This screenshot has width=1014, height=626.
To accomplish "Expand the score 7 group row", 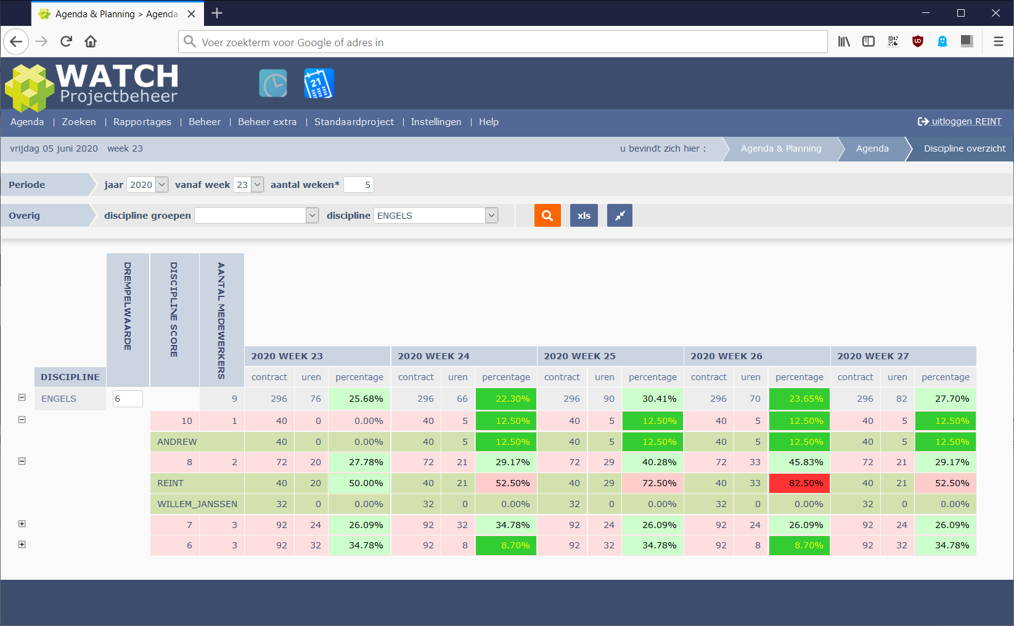I will tap(22, 524).
